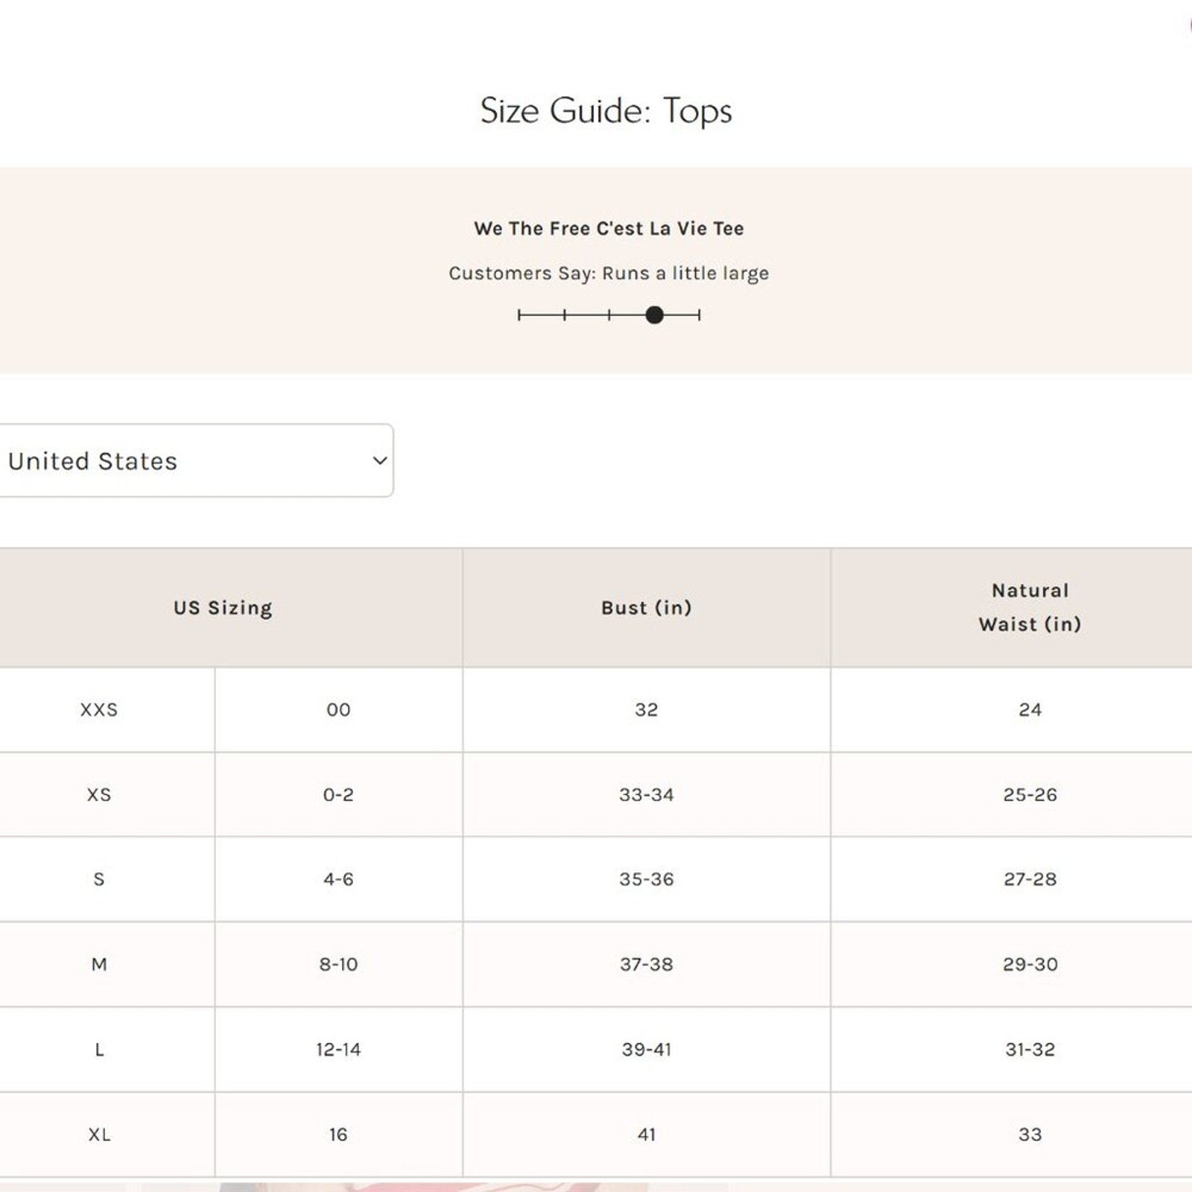Select the XL size cell
Screen dimensions: 1192x1192
click(99, 1135)
